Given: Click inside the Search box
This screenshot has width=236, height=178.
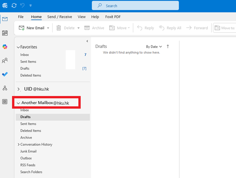Looking at the screenshot, I should [135, 6].
